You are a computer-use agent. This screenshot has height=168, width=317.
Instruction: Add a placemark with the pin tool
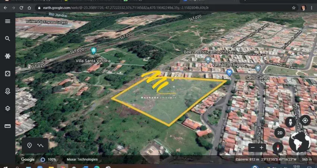click(29, 145)
